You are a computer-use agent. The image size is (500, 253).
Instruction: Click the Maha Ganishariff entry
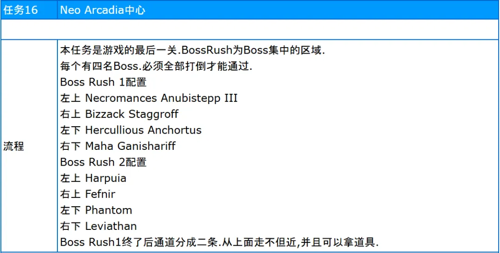click(x=131, y=146)
